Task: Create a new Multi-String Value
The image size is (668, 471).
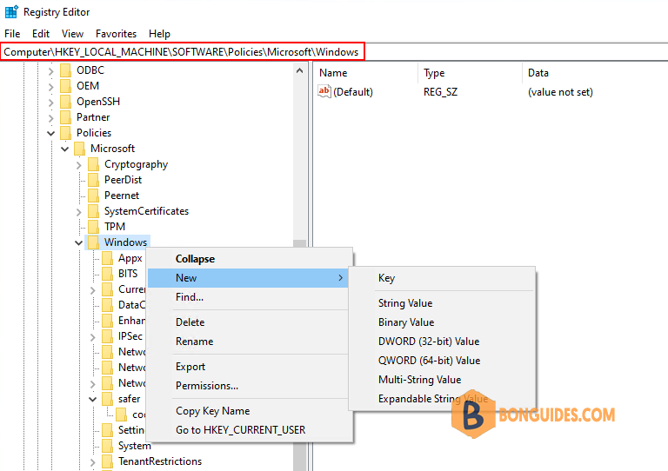Action: coord(442,380)
